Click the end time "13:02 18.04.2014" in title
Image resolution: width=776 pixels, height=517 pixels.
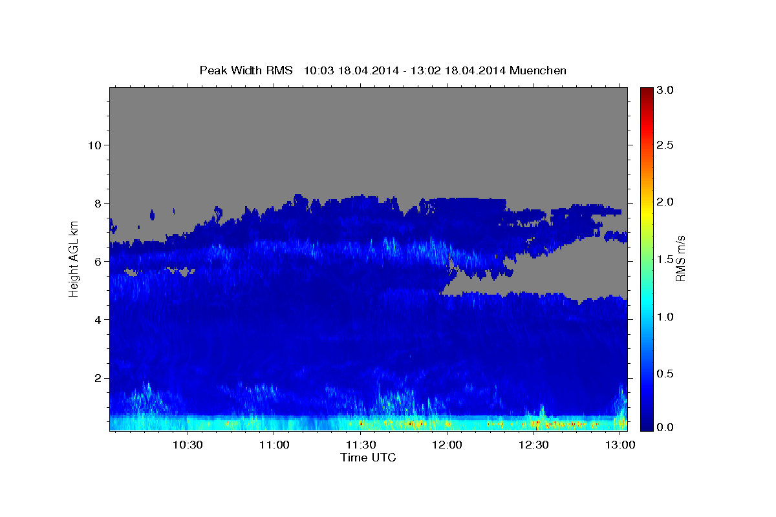point(459,70)
